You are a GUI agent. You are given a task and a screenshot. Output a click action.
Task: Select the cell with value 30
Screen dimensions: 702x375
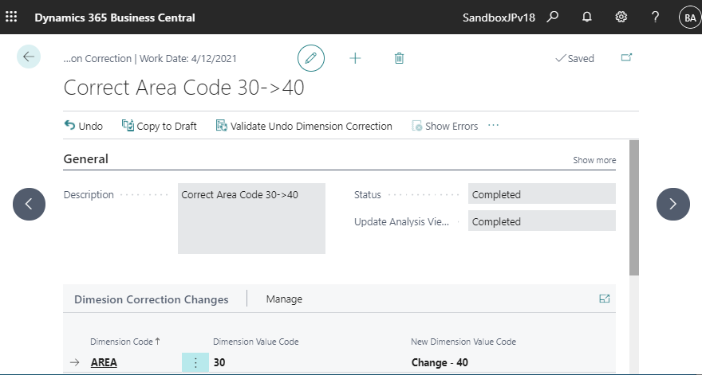click(x=219, y=362)
